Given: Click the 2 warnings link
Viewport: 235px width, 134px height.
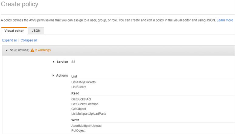Looking at the screenshot, I should click(43, 50).
